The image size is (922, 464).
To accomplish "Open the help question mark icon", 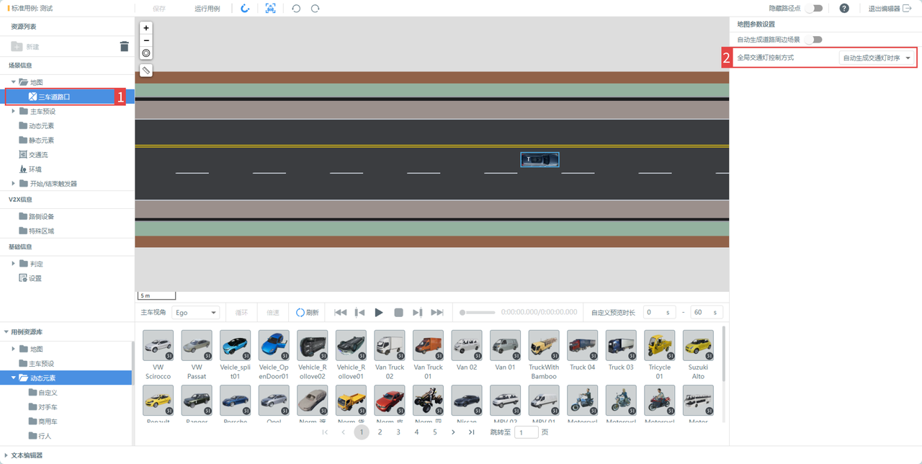I will [844, 9].
